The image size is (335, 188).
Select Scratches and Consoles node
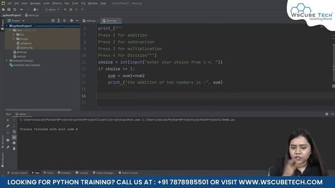pyautogui.click(x=27, y=65)
